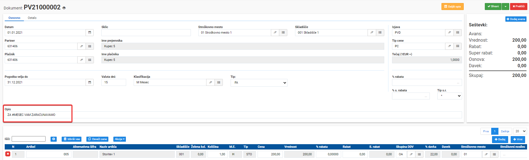Expand the arrow next to Shrani
529x160 pixels.
[x=505, y=6]
